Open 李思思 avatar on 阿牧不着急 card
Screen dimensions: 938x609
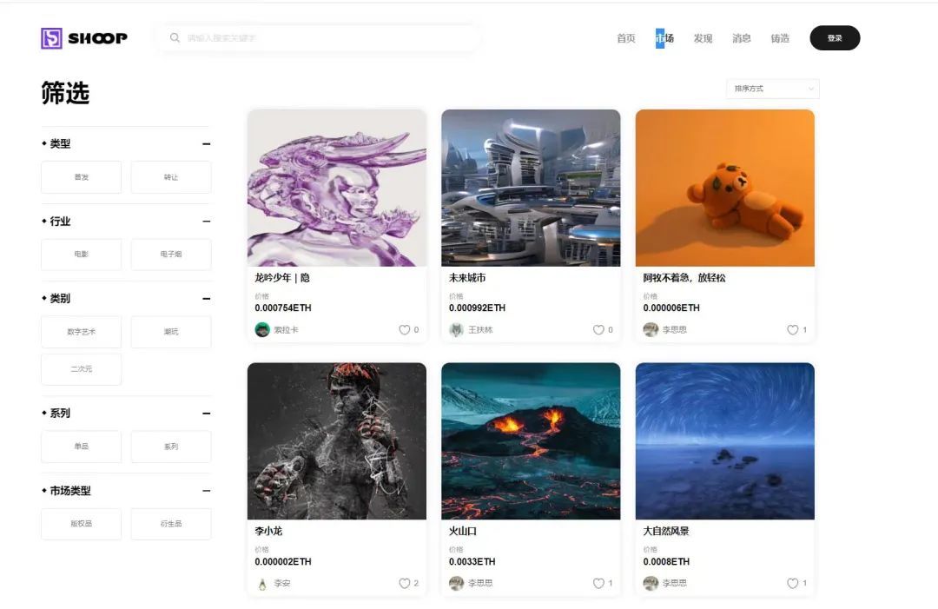(651, 329)
